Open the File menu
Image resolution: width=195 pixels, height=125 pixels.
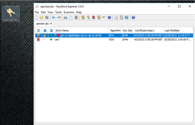(37, 12)
